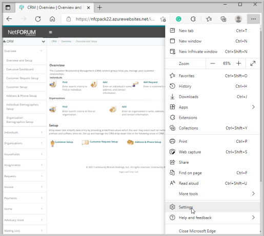Increase zoom with plus button
Image resolution: width=264 pixels, height=236 pixels.
(x=238, y=63)
